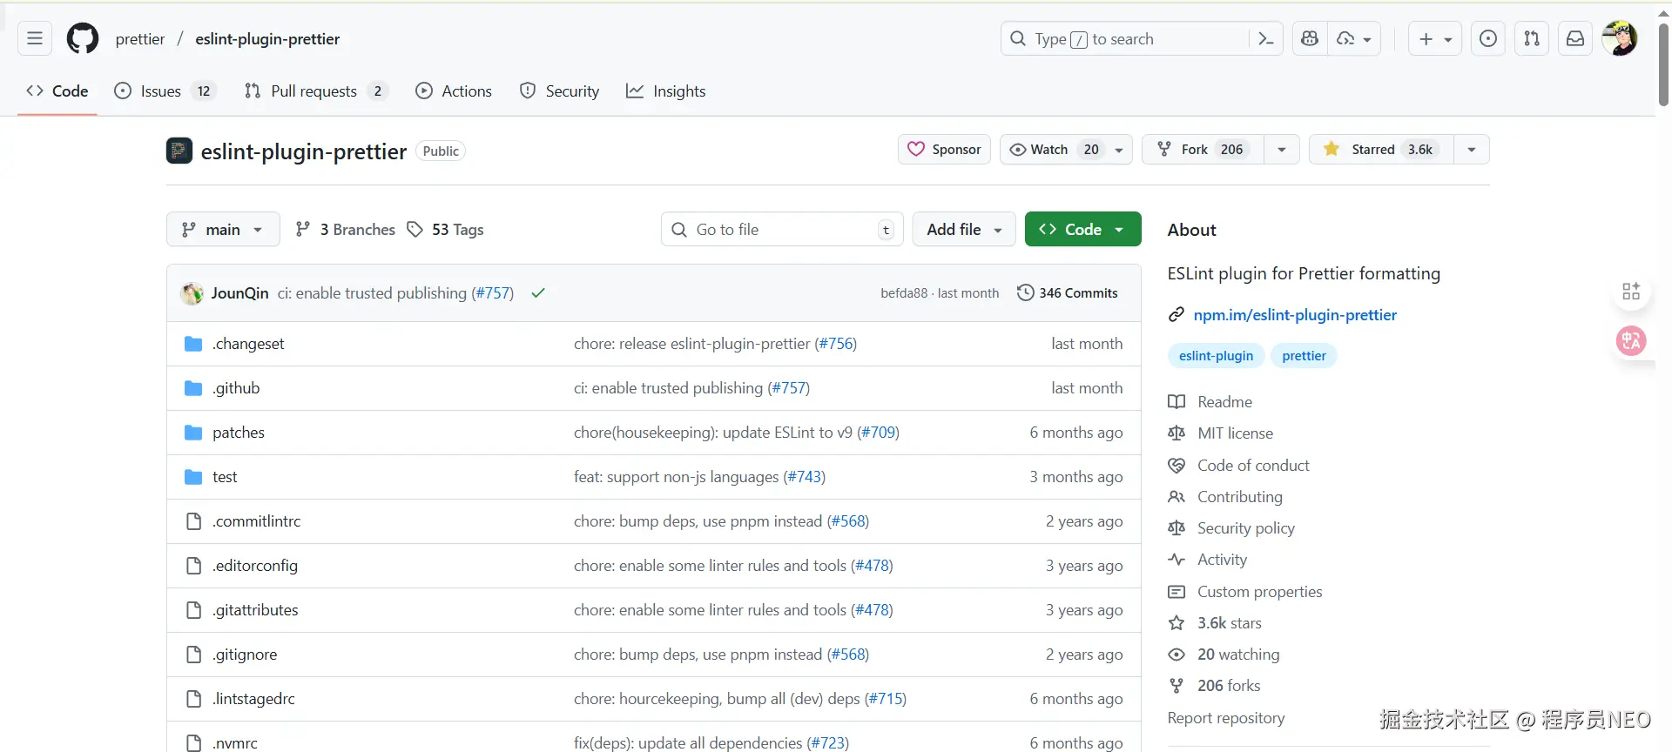Switch to the Insights tab
The height and width of the screenshot is (752, 1672).
[666, 91]
